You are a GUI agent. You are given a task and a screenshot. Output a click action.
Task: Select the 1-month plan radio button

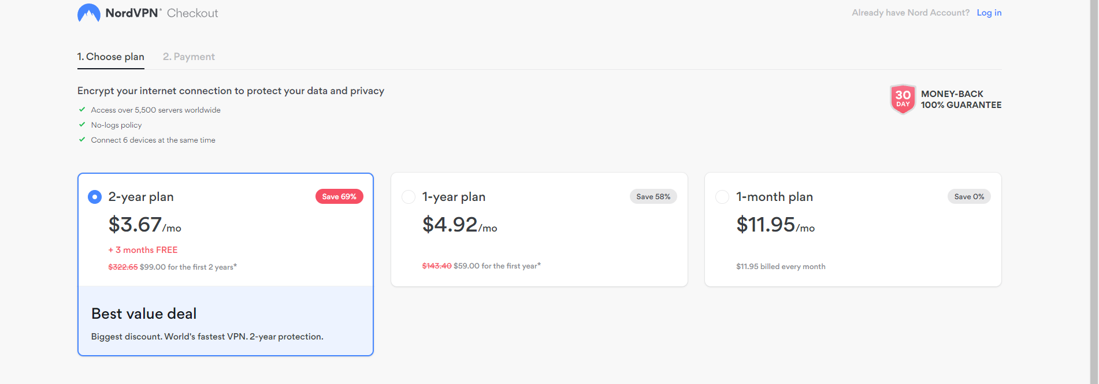[722, 197]
